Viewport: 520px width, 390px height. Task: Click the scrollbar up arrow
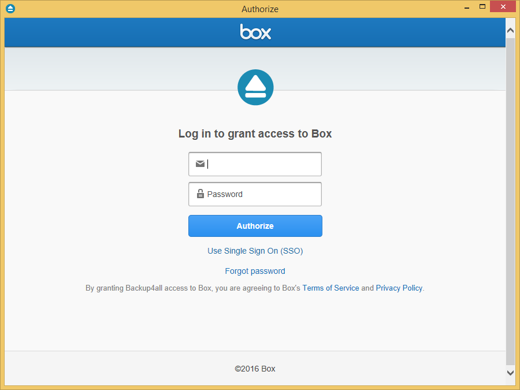coord(510,31)
